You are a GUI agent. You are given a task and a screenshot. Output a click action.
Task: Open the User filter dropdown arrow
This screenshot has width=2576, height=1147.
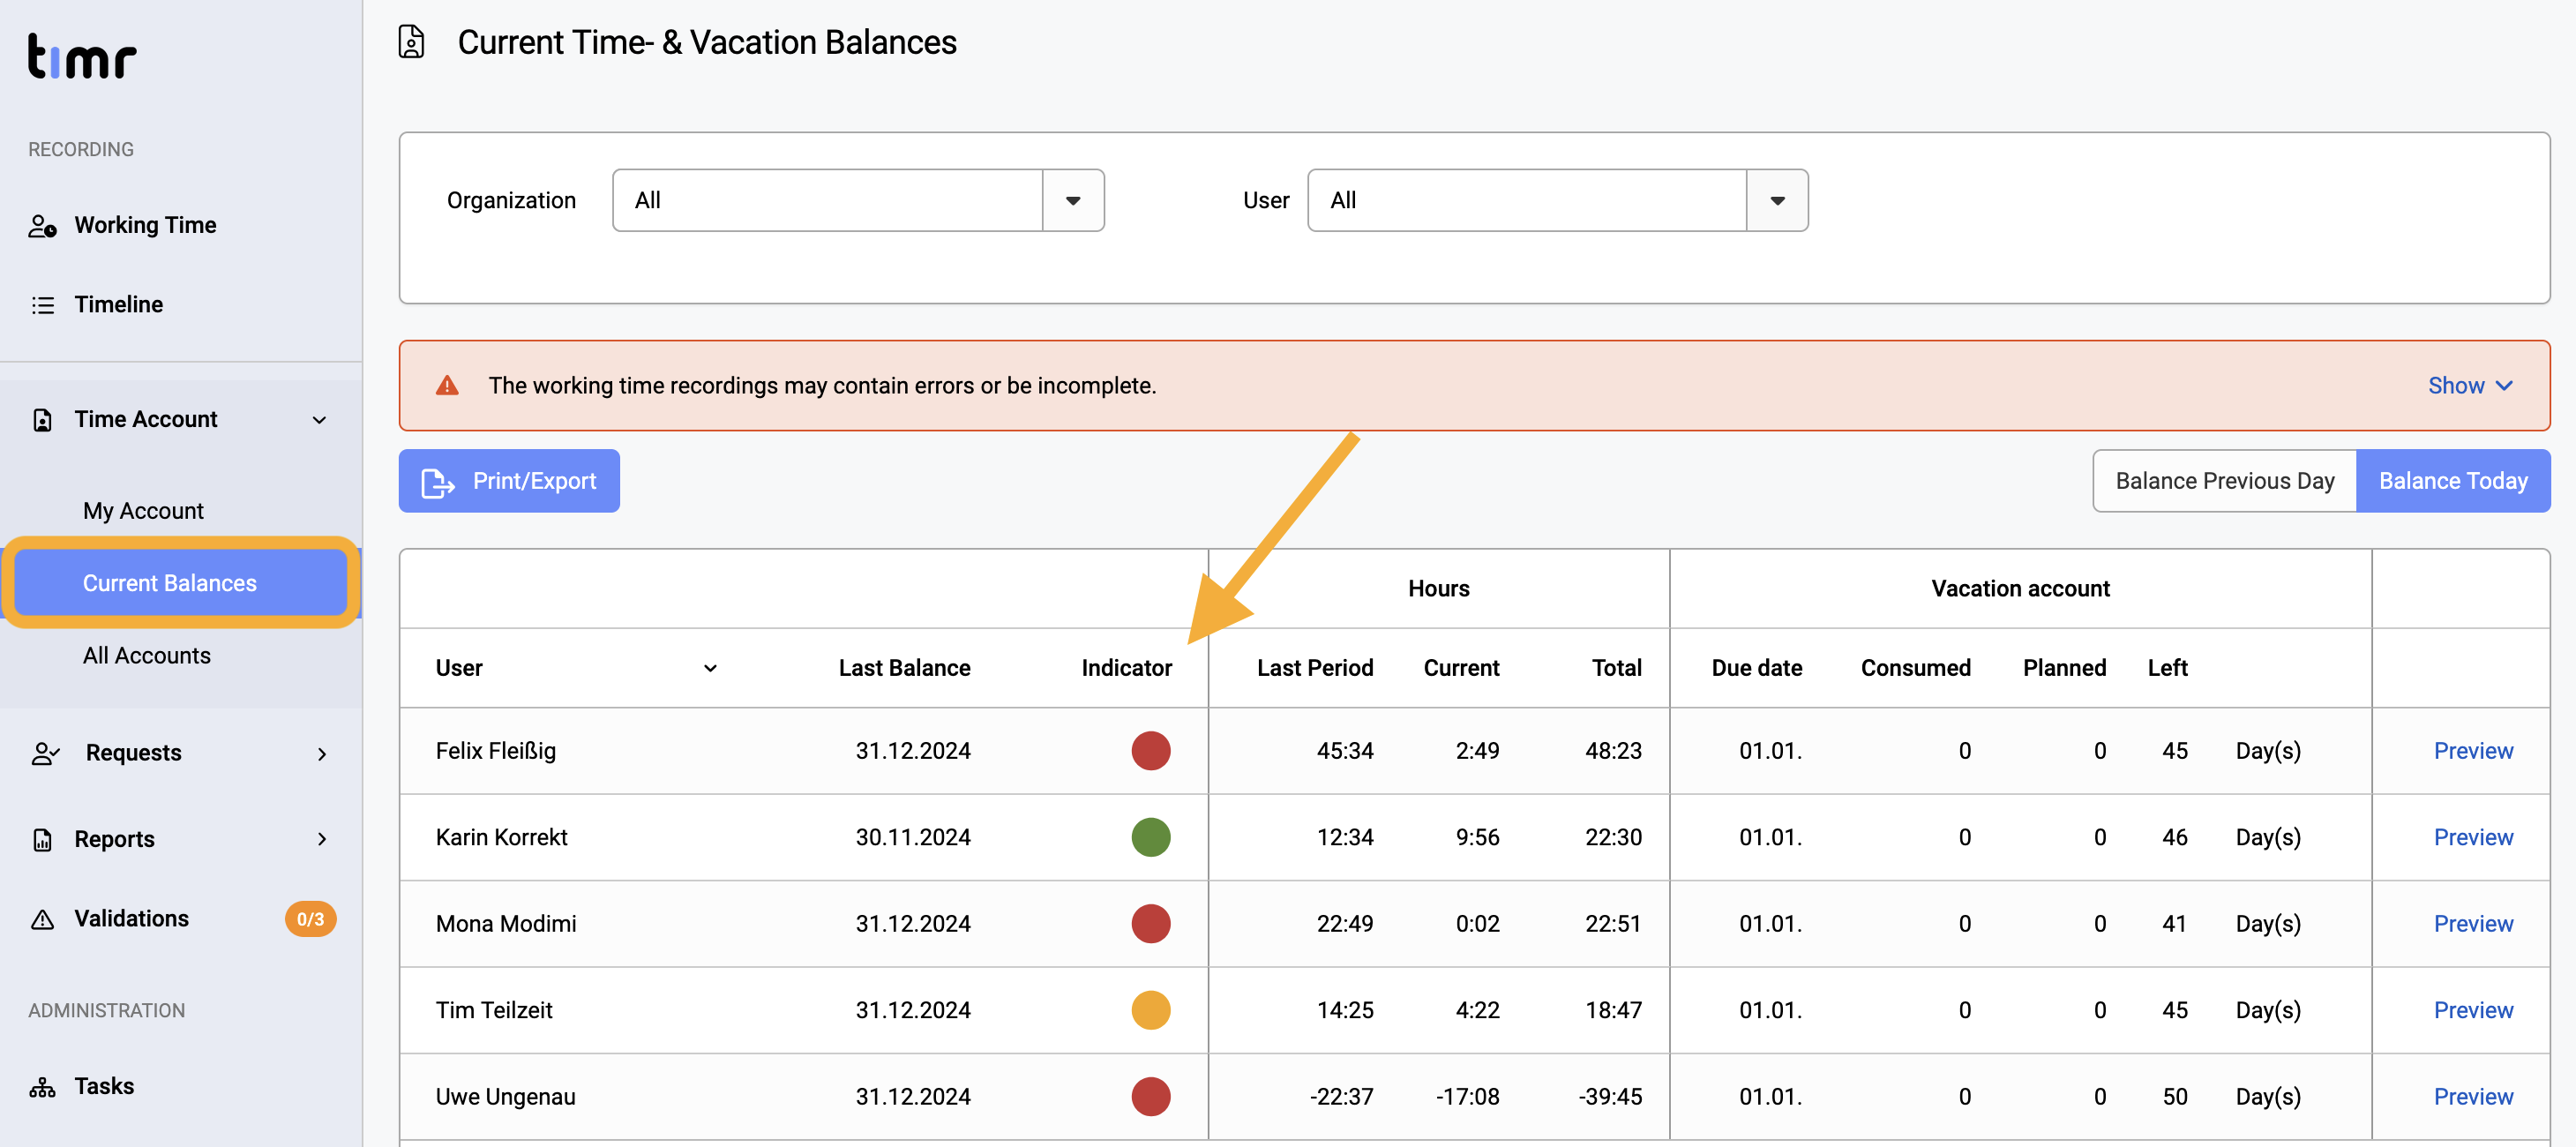tap(1777, 201)
